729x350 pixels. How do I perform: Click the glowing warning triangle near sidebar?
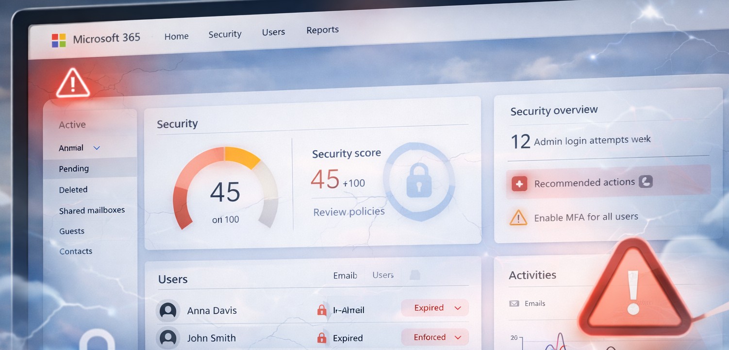(73, 83)
